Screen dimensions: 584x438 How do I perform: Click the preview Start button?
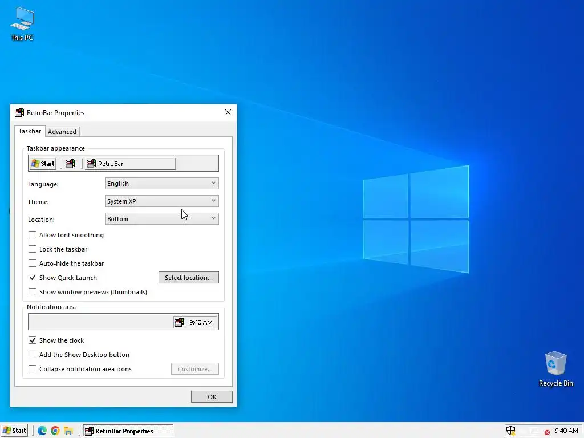point(43,164)
